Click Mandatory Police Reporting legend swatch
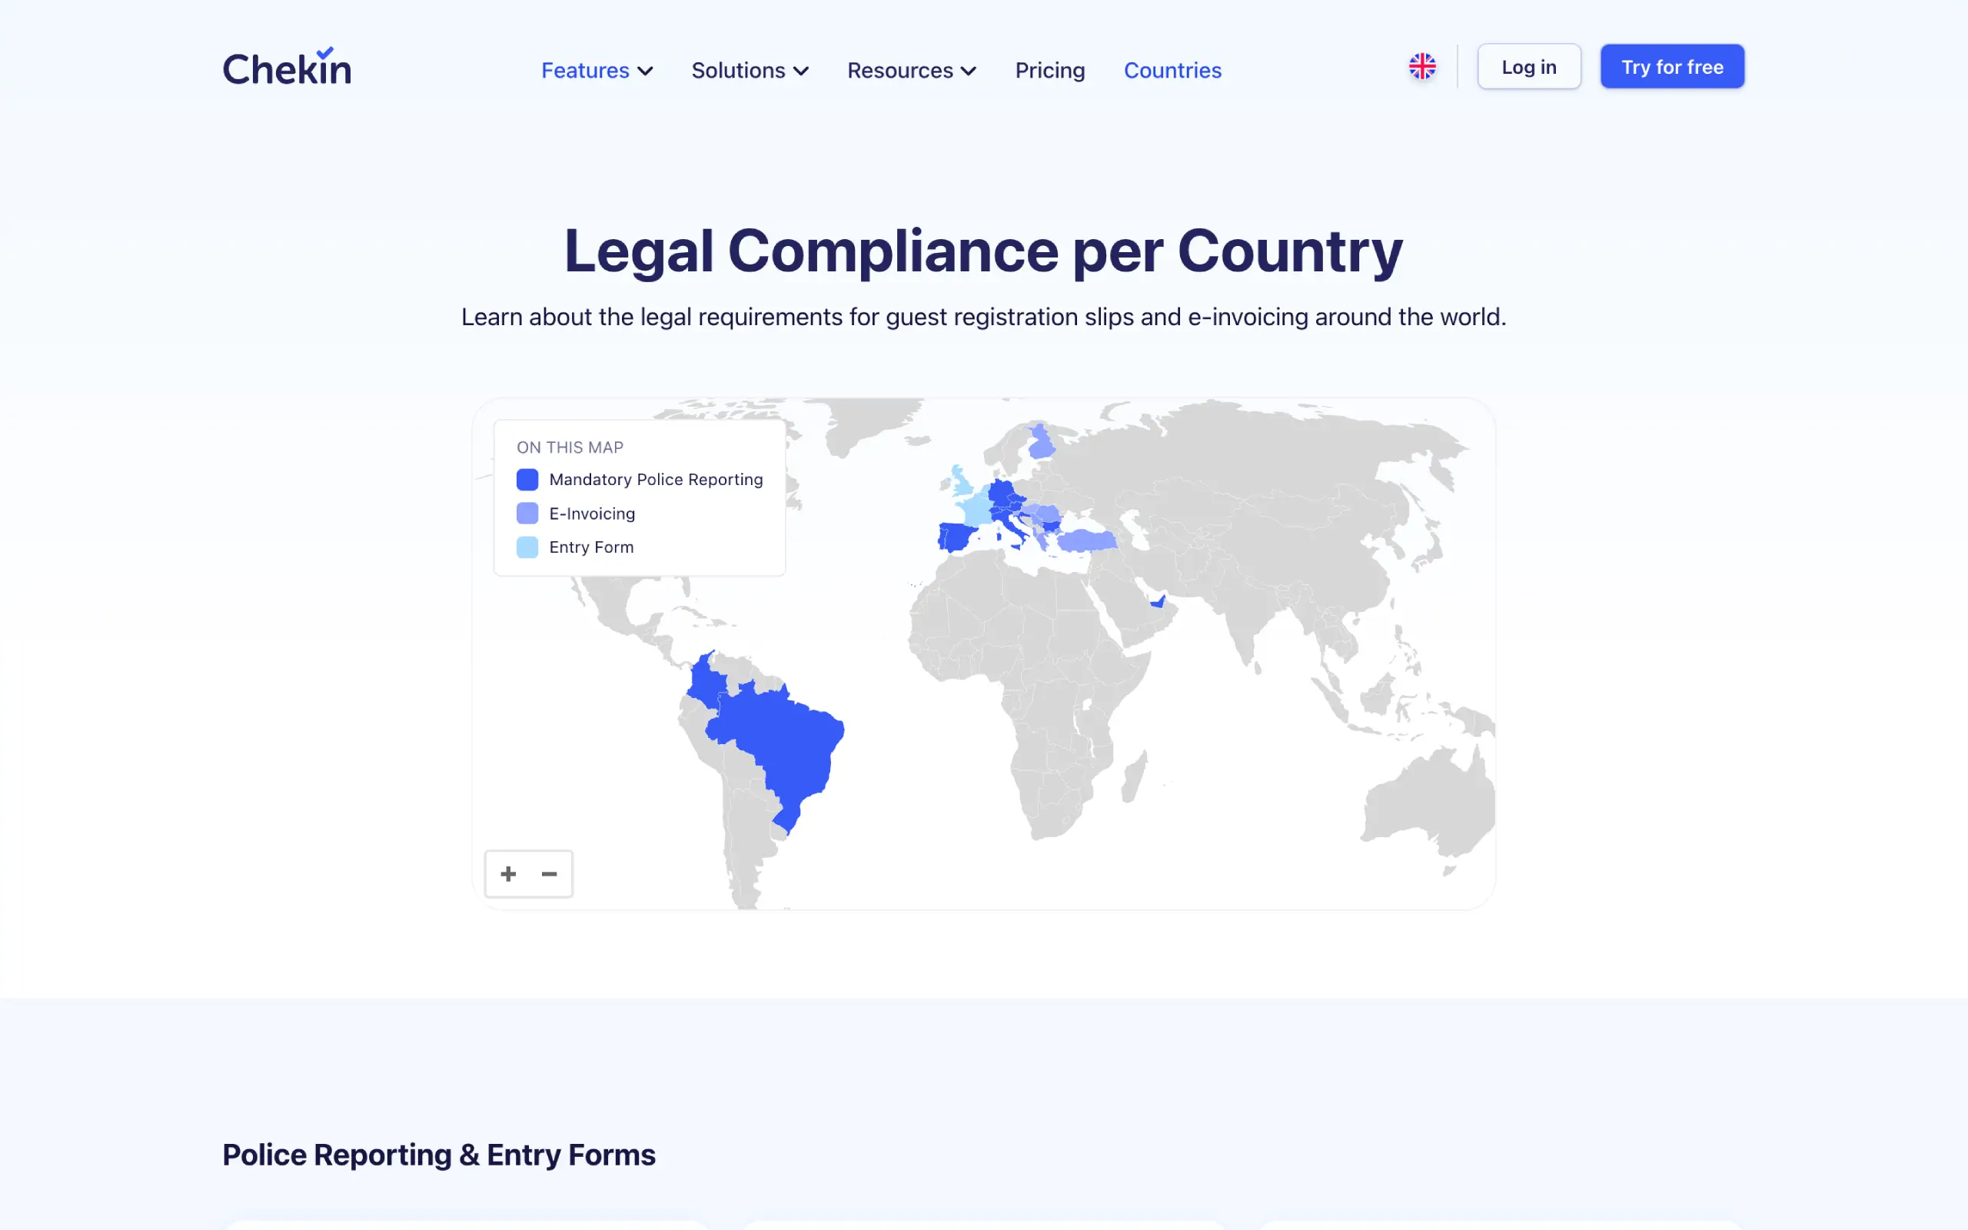 (x=527, y=480)
